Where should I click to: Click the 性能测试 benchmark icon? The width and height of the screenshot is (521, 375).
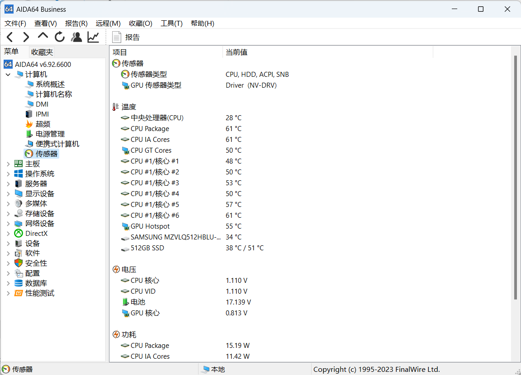(x=19, y=293)
